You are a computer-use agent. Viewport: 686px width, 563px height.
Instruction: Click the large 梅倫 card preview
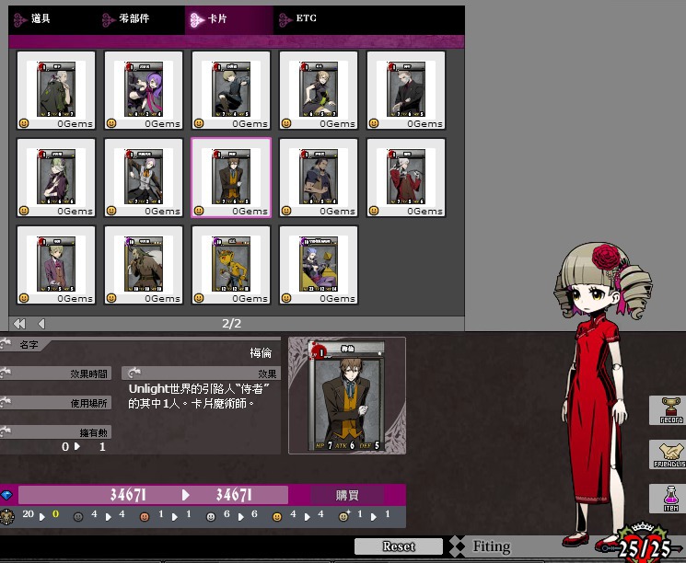point(347,396)
